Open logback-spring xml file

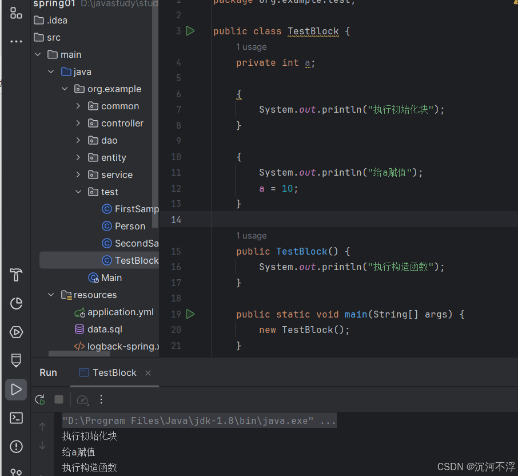pyautogui.click(x=117, y=347)
